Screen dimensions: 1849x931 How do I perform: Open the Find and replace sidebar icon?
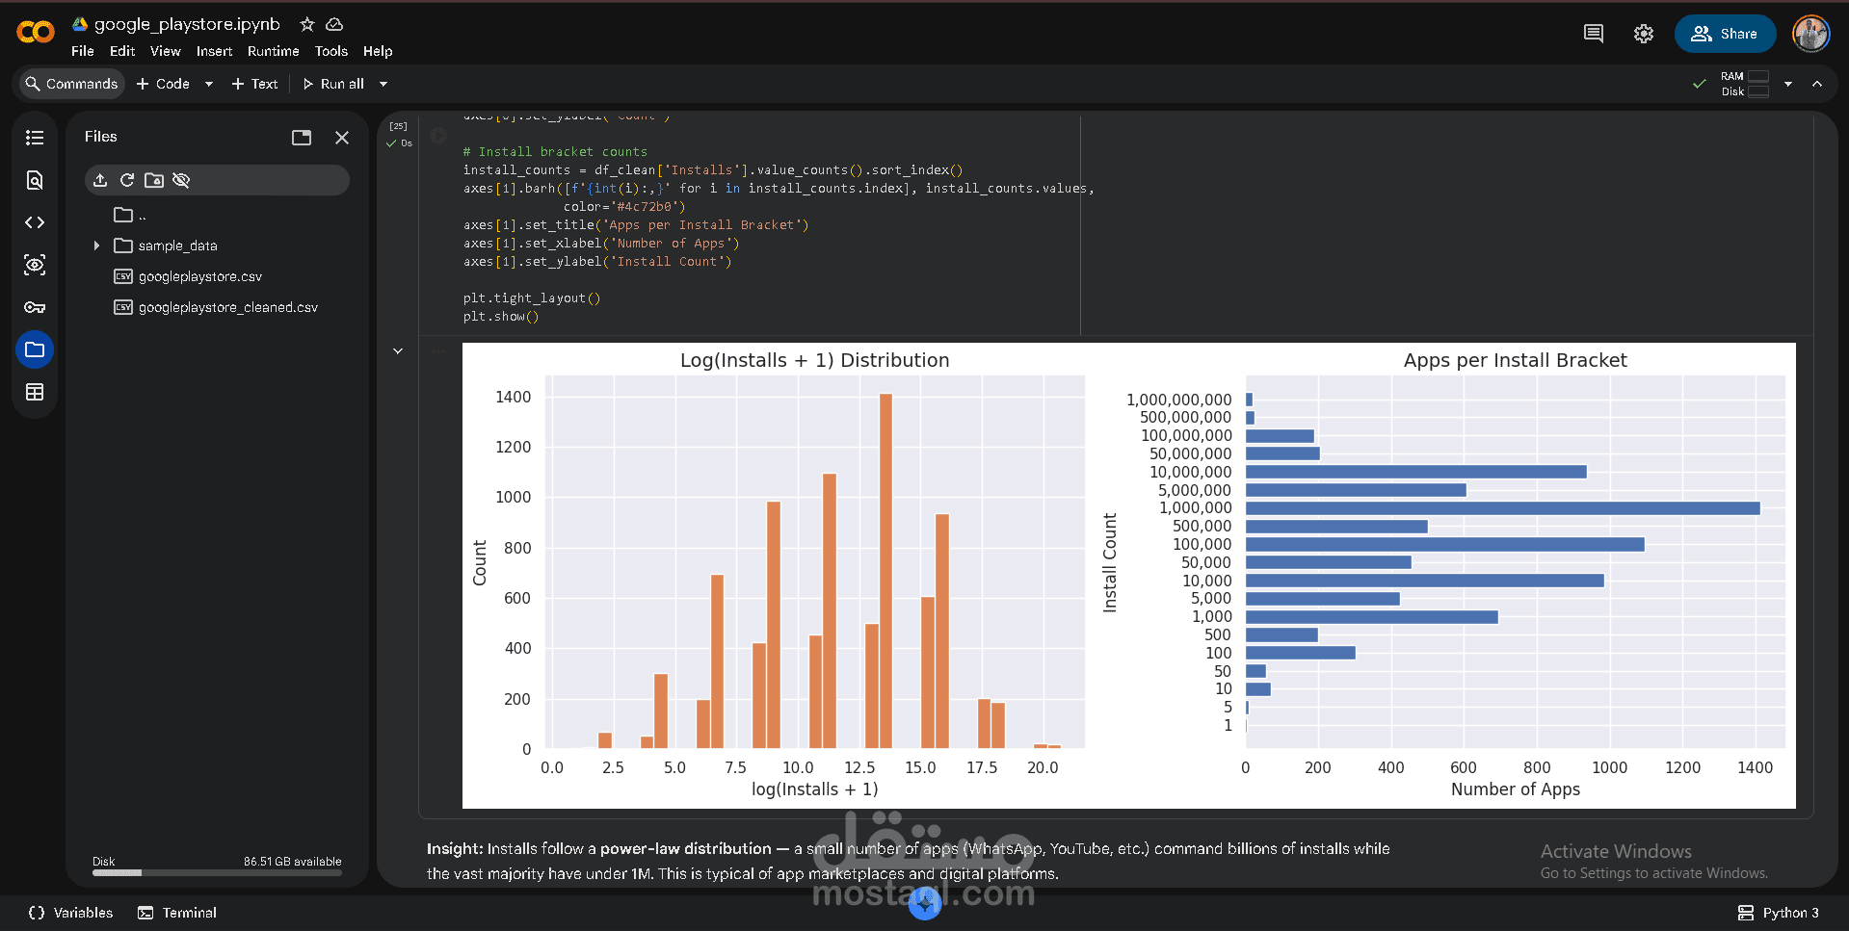point(35,180)
